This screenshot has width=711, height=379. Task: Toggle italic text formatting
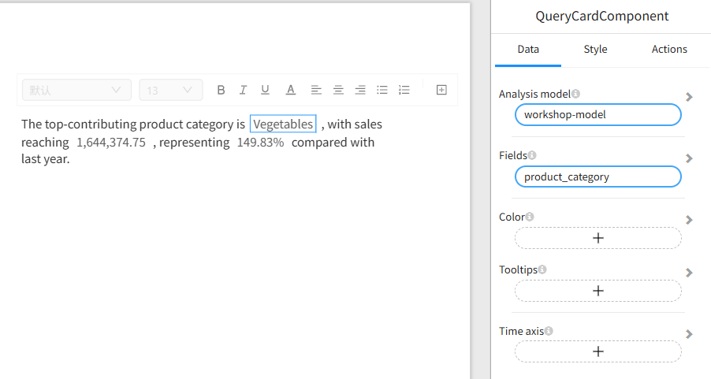pos(244,90)
